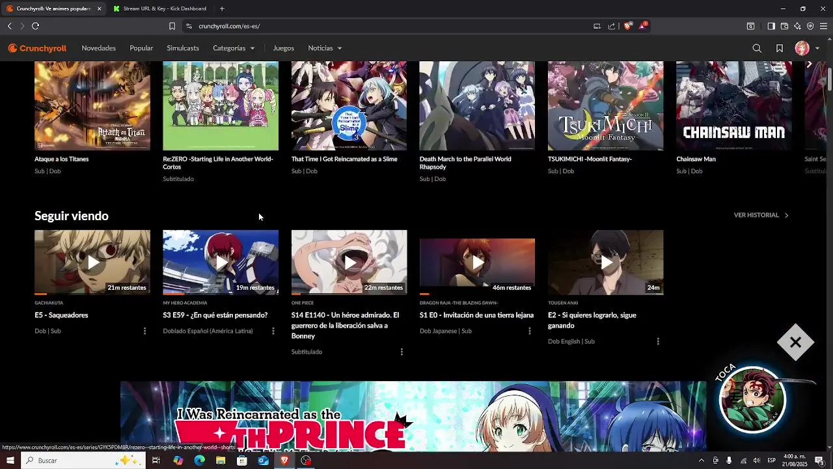The width and height of the screenshot is (833, 469).
Task: Click the GACHIAKUTA series label
Action: pyautogui.click(x=49, y=303)
